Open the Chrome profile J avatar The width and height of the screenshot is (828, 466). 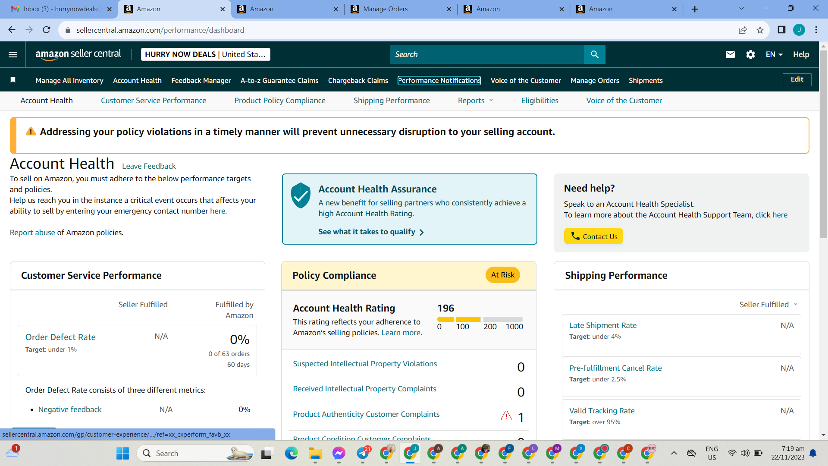tap(799, 30)
